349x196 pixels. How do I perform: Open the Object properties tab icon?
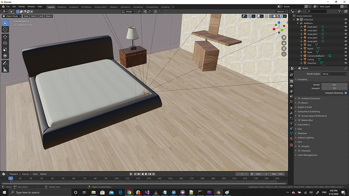(291, 108)
